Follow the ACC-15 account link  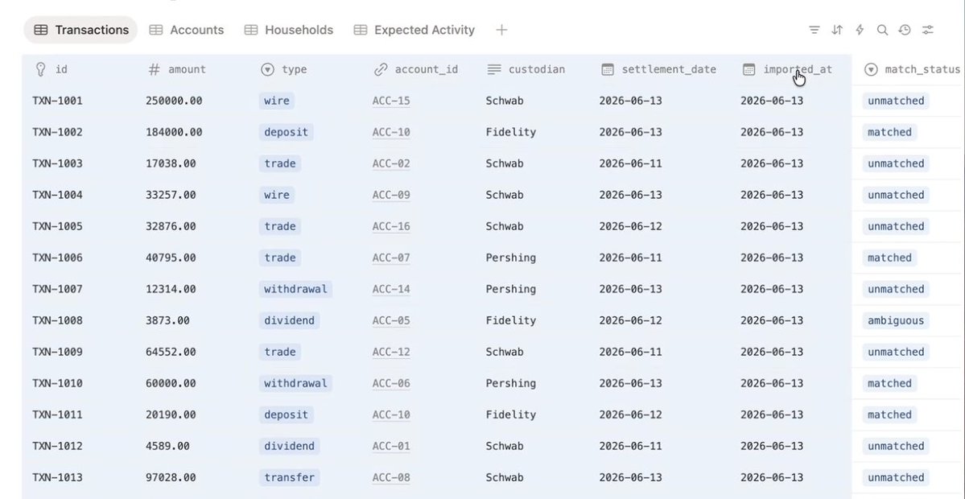[391, 101]
